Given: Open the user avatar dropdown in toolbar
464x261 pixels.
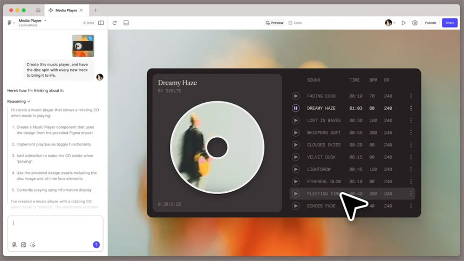Looking at the screenshot, I should click(390, 23).
